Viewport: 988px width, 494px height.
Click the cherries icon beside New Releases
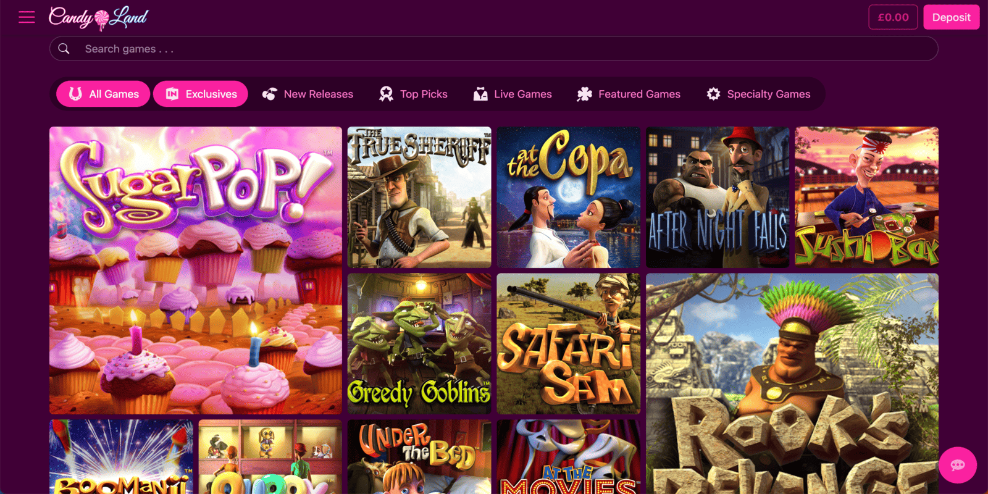tap(270, 94)
